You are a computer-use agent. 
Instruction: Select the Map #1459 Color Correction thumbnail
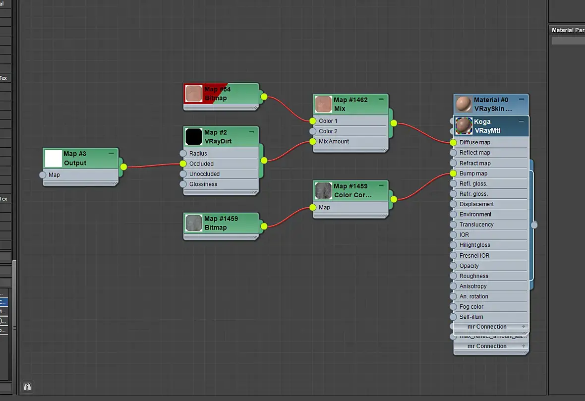(x=323, y=190)
